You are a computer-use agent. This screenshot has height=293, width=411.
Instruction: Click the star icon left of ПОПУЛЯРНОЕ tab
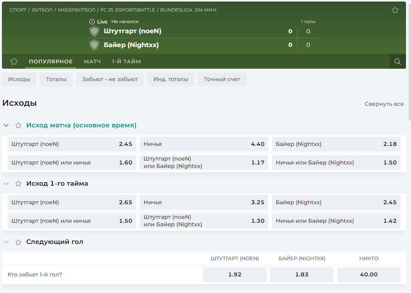(14, 61)
